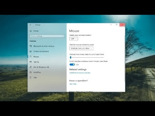Minimize the Settings window
Viewport: 155px width, 116px height.
click(x=111, y=25)
